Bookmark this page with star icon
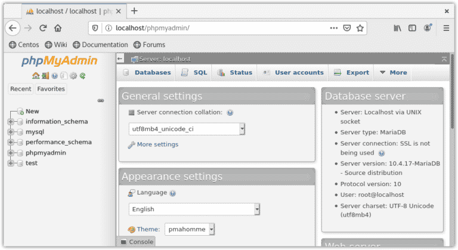Image resolution: width=458 pixels, height=250 pixels. click(x=360, y=27)
